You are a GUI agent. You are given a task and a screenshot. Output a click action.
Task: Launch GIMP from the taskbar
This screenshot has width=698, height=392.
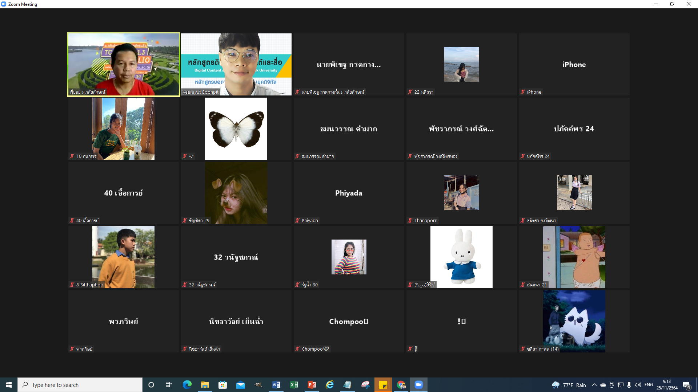tap(258, 385)
